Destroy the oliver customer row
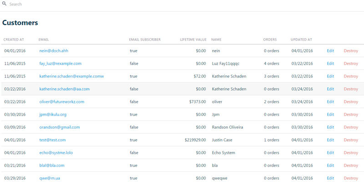364x182 pixels. pyautogui.click(x=351, y=102)
